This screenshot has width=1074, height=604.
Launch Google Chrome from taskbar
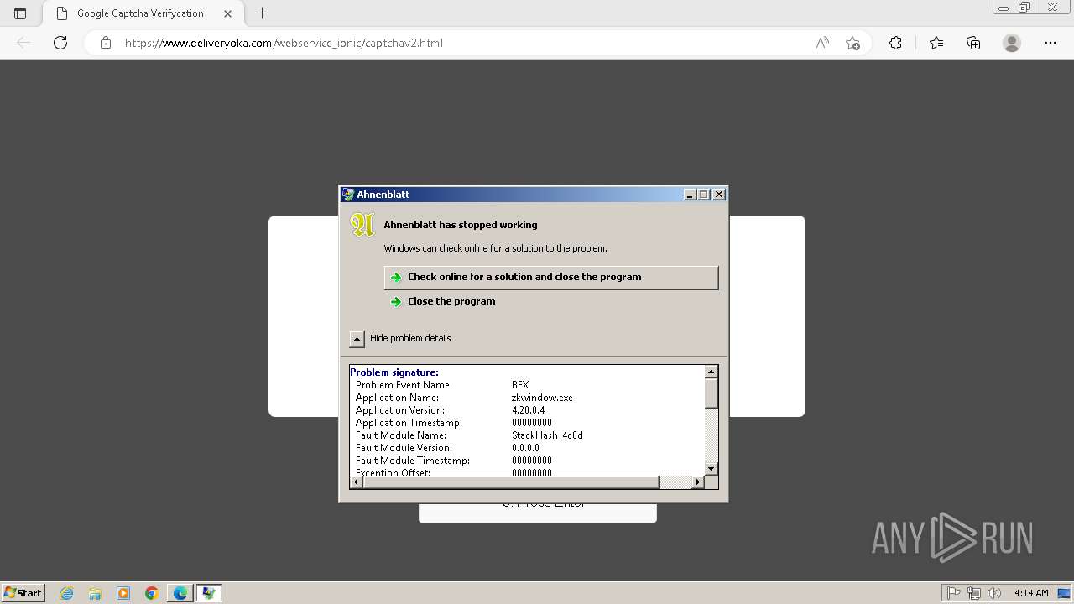[151, 593]
